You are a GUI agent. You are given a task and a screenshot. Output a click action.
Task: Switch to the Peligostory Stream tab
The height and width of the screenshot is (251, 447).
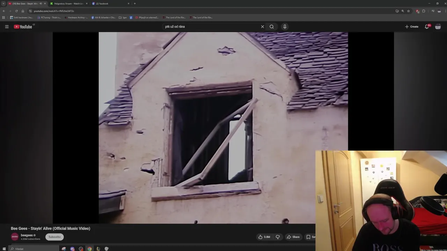click(68, 3)
